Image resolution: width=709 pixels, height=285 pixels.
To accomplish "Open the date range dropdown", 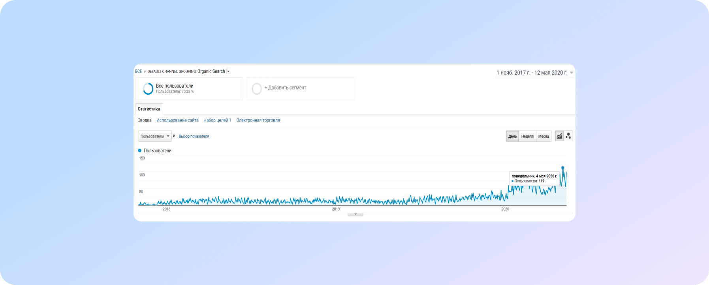I will 572,73.
